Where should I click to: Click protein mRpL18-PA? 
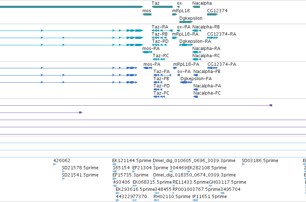pos(186,64)
